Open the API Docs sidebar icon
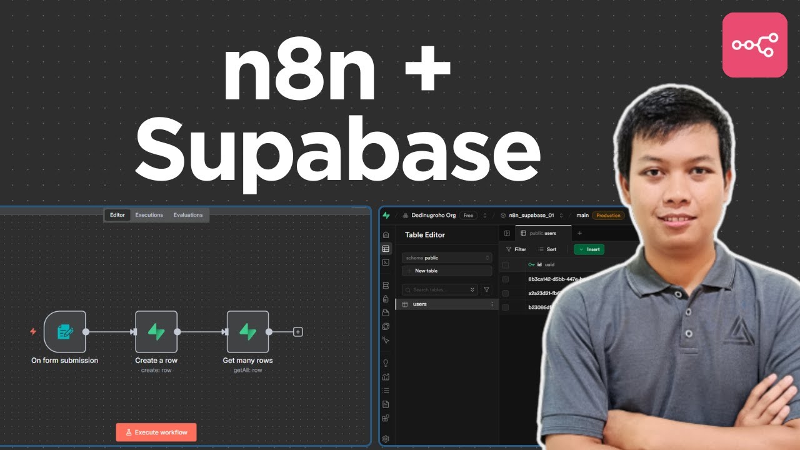This screenshot has width=800, height=450. click(x=386, y=404)
